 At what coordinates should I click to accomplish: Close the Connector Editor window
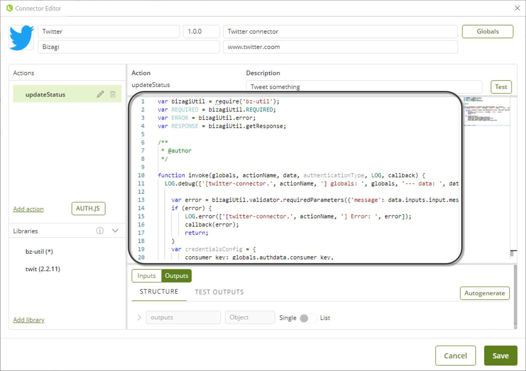click(517, 8)
